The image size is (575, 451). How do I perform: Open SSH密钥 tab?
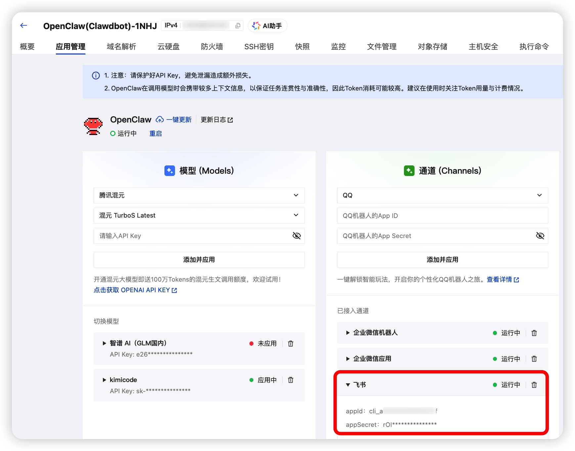[x=259, y=47]
